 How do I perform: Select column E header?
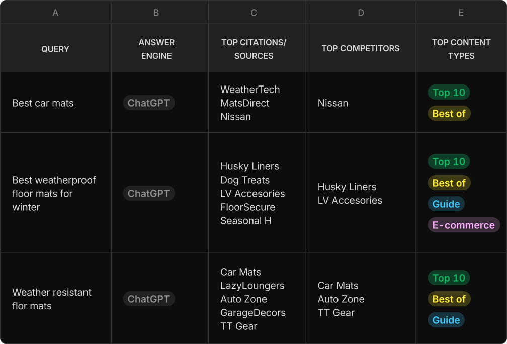tap(461, 12)
